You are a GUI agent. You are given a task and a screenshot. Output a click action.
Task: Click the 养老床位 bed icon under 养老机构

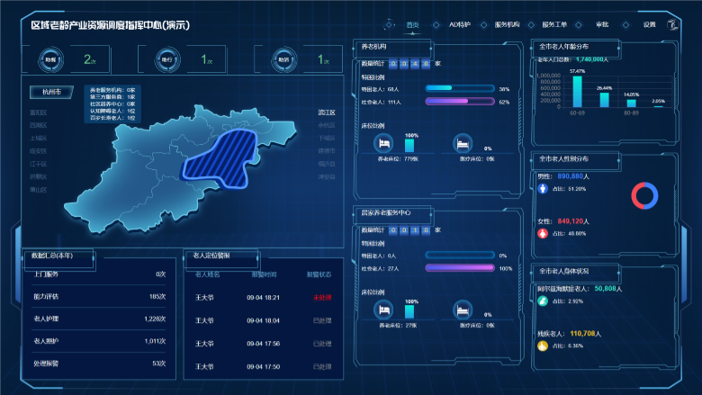pos(383,143)
